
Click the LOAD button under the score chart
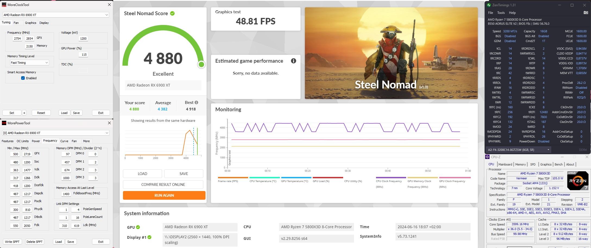[143, 174]
